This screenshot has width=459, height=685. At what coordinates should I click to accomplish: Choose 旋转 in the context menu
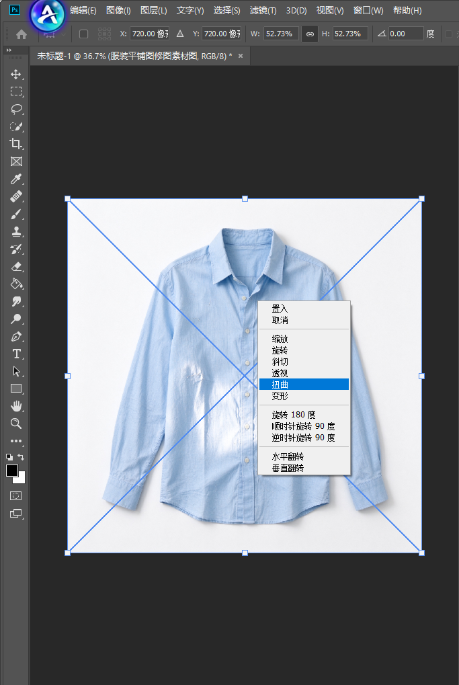(304, 350)
